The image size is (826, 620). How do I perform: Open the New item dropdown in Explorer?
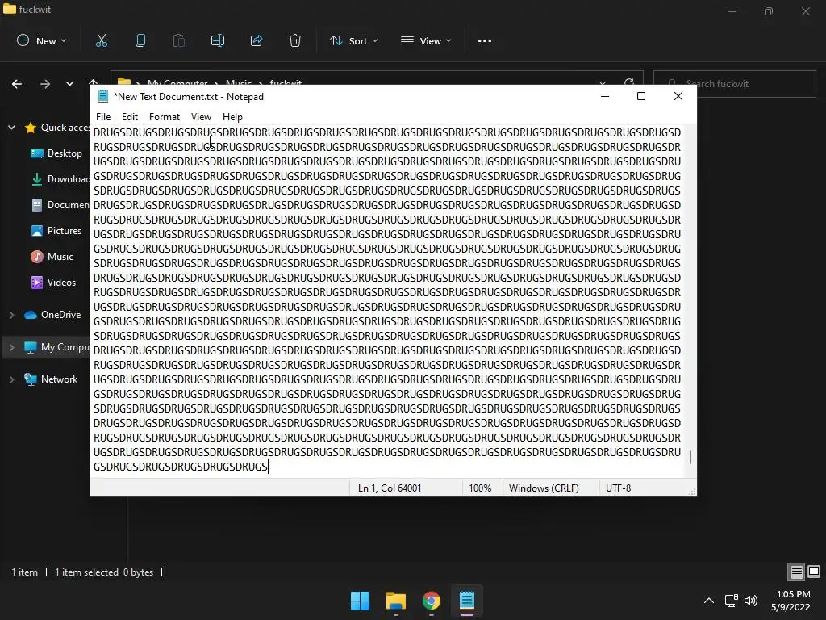click(x=42, y=40)
